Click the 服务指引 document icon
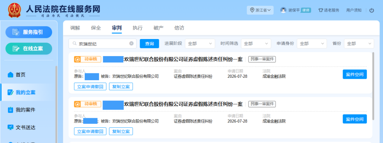 click(16, 32)
